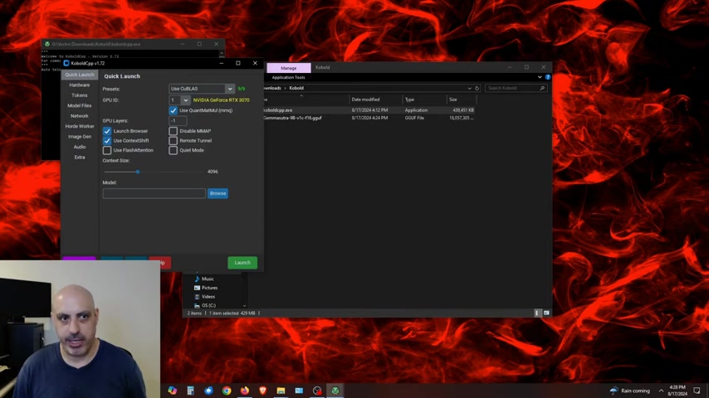Screen dimensions: 709x398
Task: Expand the Explorer address history dropdown
Action: [469, 88]
